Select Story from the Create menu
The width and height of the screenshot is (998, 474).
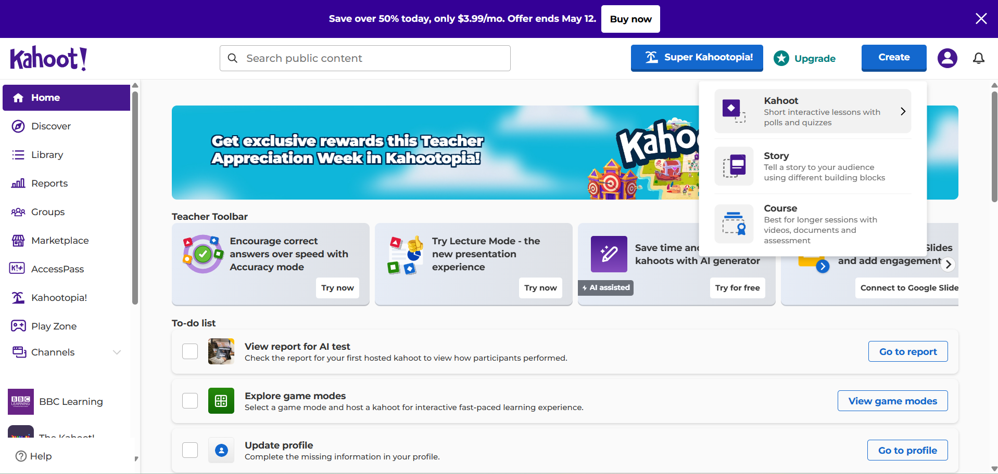(x=813, y=166)
